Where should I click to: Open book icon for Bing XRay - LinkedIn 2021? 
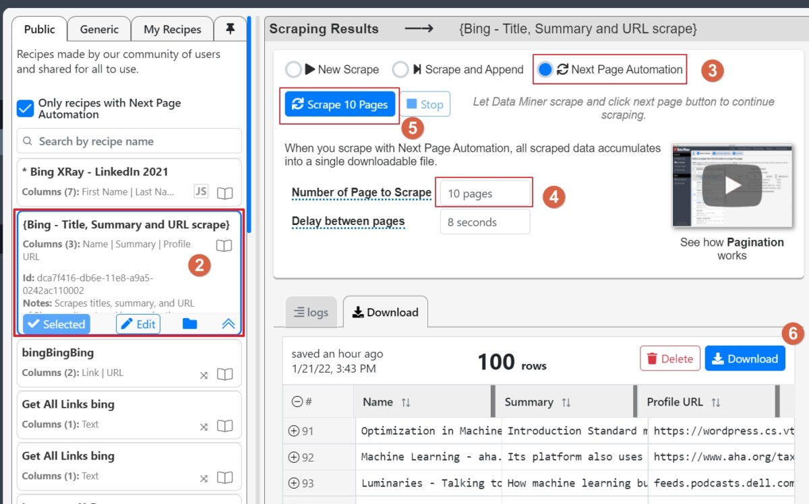tap(225, 193)
